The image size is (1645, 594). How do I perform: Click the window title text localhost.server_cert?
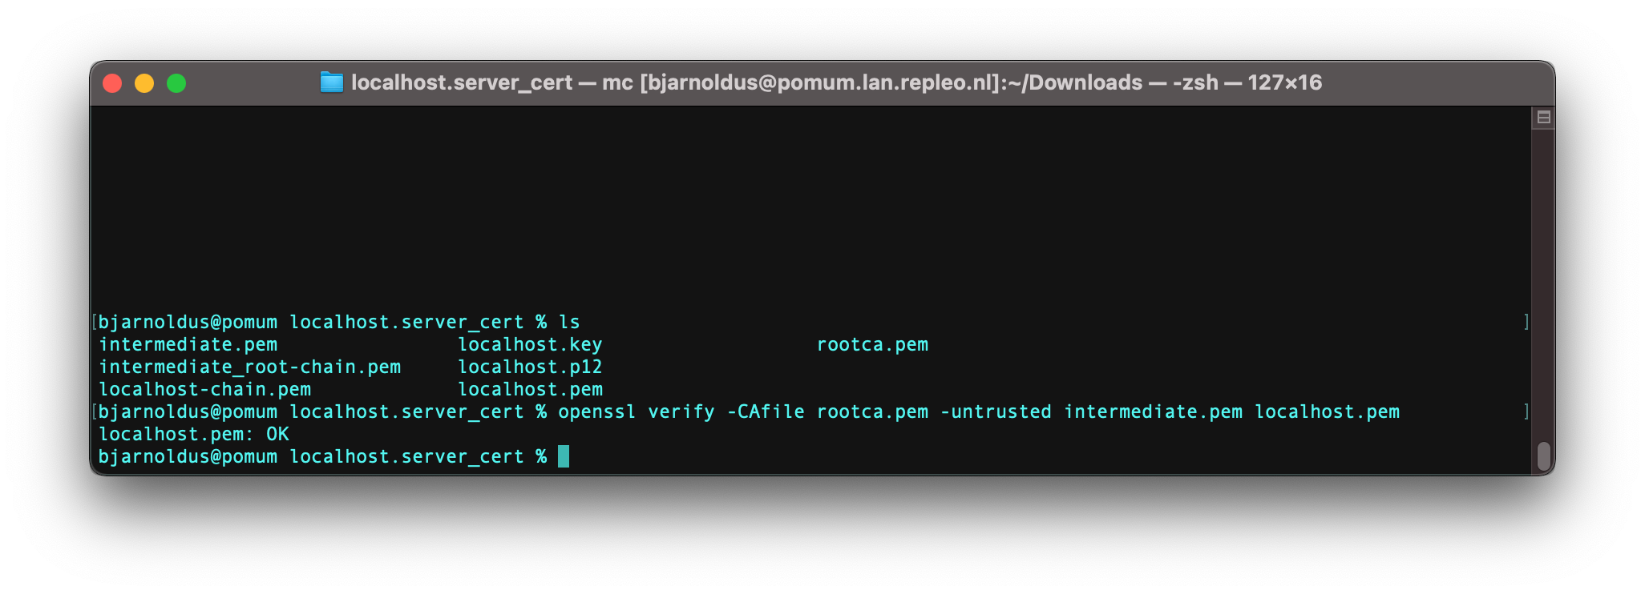(x=462, y=82)
